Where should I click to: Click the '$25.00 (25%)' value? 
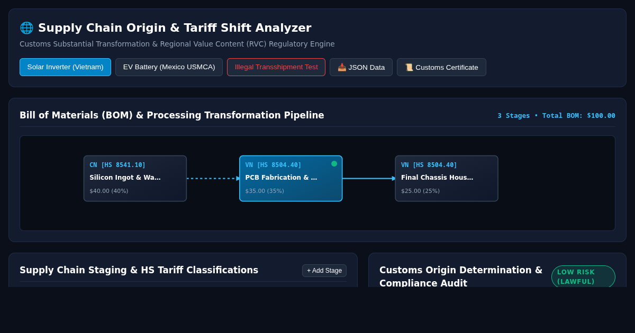pos(420,191)
